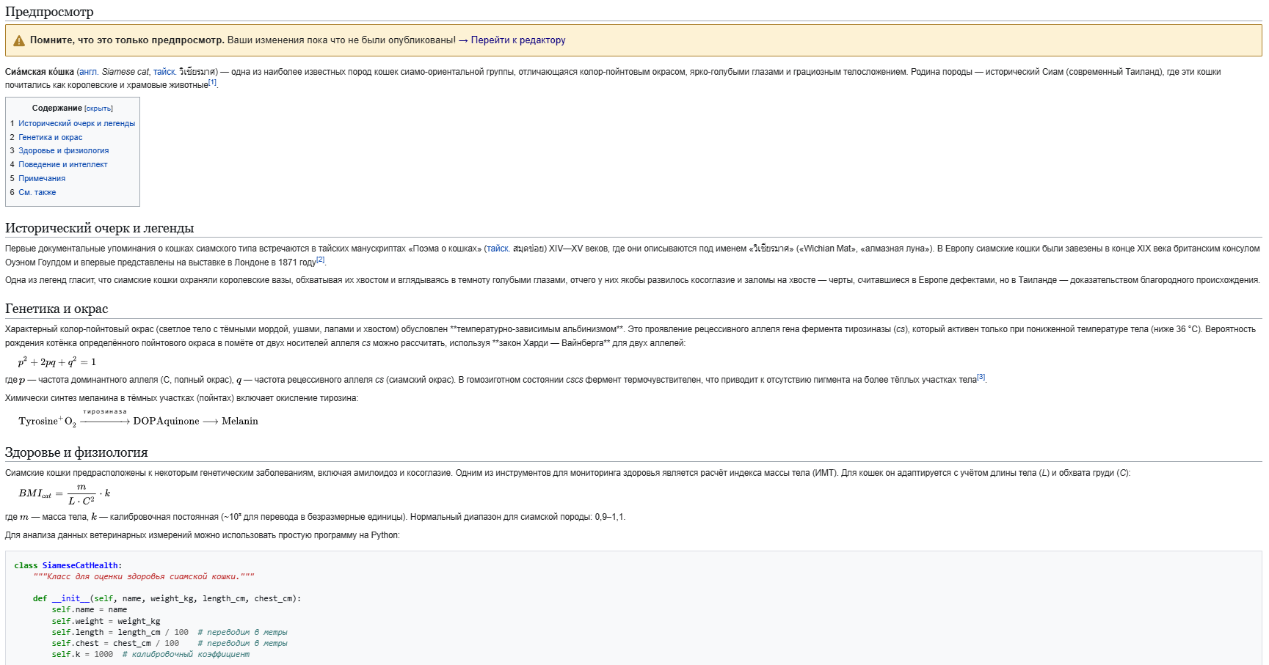The image size is (1269, 665).
Task: Open the 'Перейти к редактору' link
Action: pyautogui.click(x=517, y=40)
